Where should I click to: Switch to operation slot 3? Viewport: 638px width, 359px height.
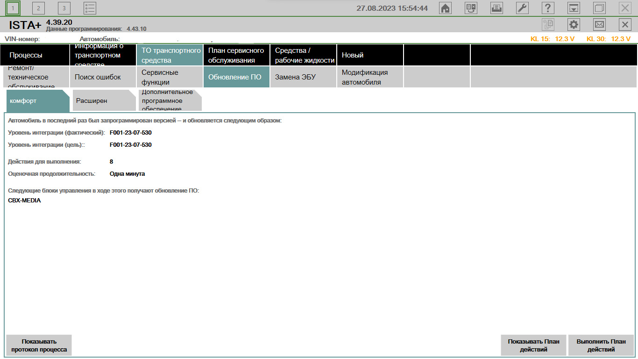tap(64, 8)
